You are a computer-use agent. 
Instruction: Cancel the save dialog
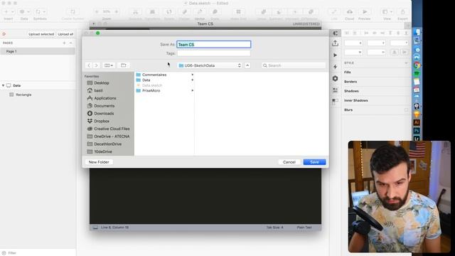pos(289,162)
